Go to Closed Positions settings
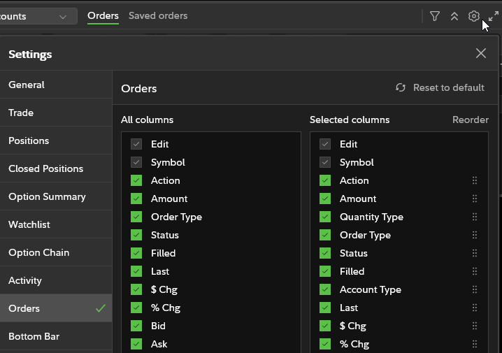This screenshot has height=353, width=502. 45,168
